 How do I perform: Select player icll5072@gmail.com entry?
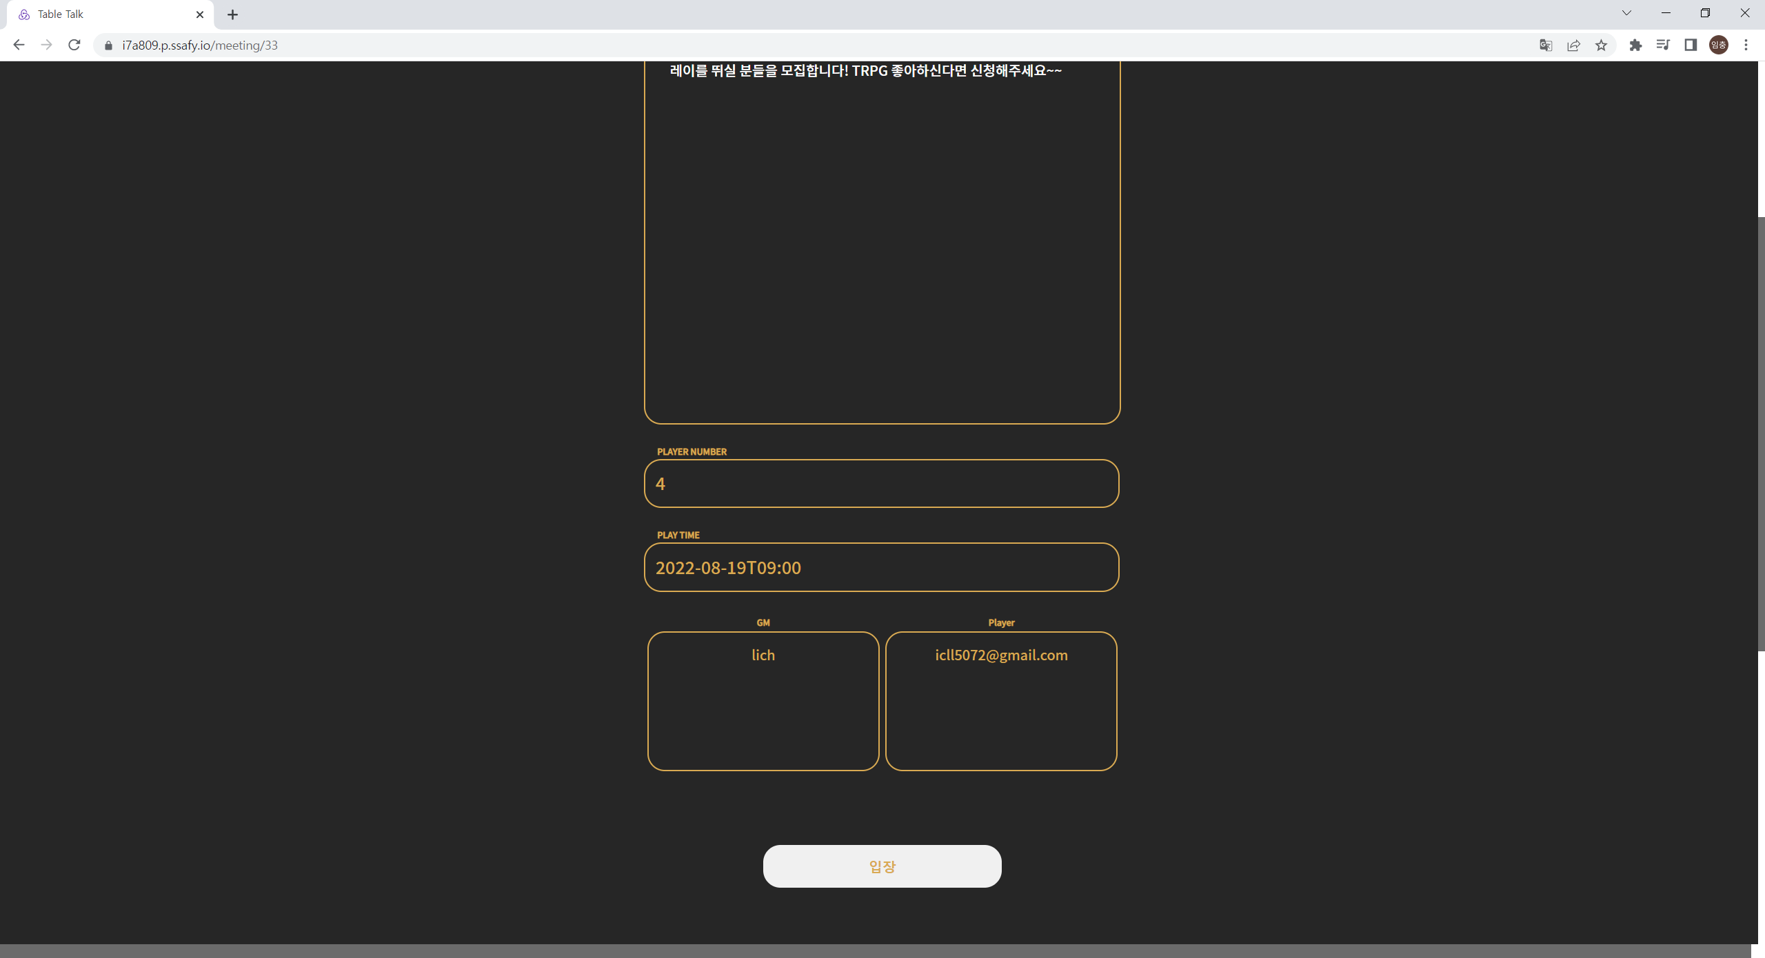click(1001, 655)
